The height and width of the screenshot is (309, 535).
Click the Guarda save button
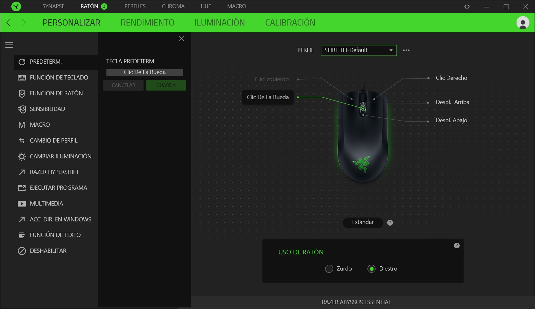coord(166,85)
